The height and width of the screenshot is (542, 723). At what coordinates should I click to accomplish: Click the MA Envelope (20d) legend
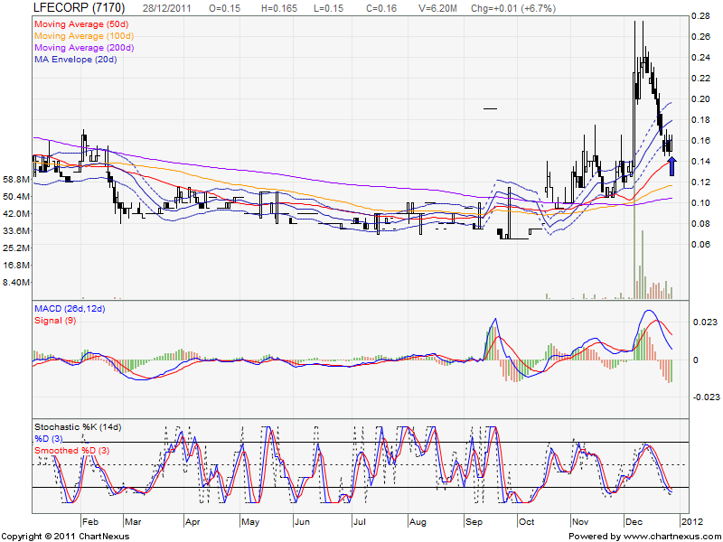(x=76, y=60)
